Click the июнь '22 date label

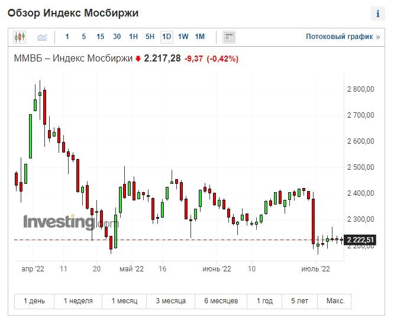[x=217, y=269]
